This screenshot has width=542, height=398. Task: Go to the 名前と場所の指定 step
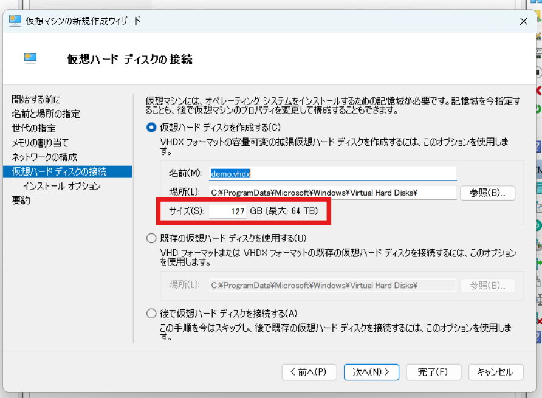46,114
